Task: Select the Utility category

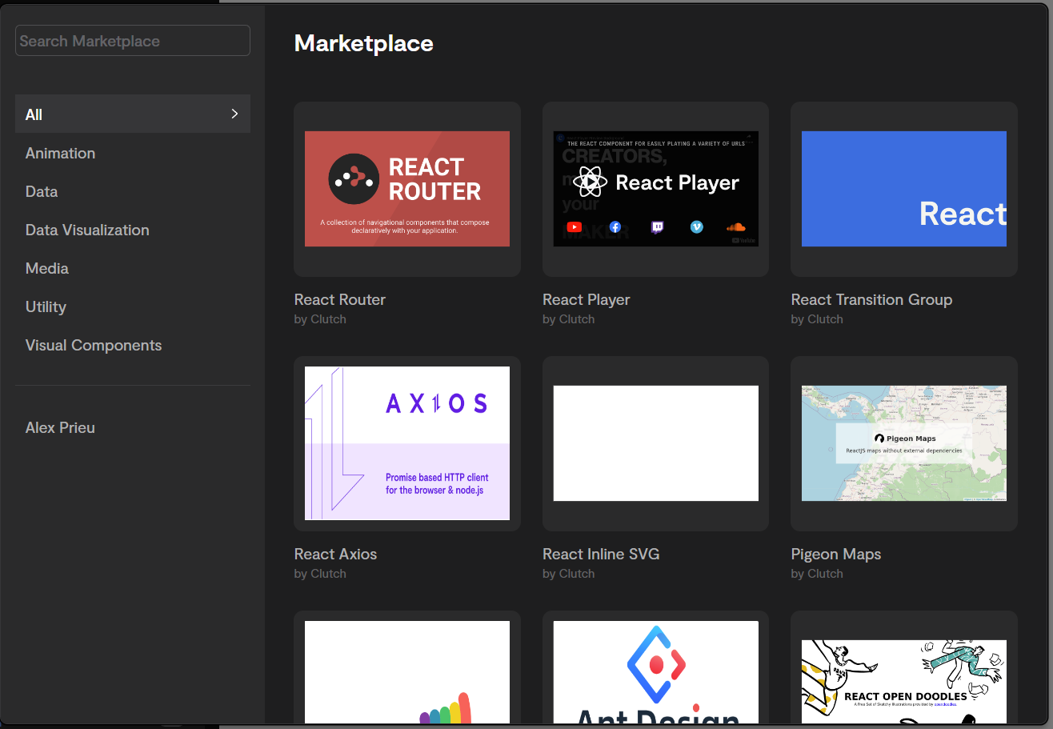Action: (46, 306)
